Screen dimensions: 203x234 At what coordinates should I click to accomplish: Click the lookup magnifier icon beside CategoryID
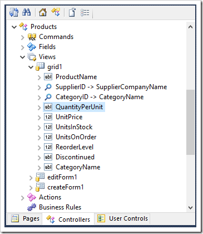point(48,97)
